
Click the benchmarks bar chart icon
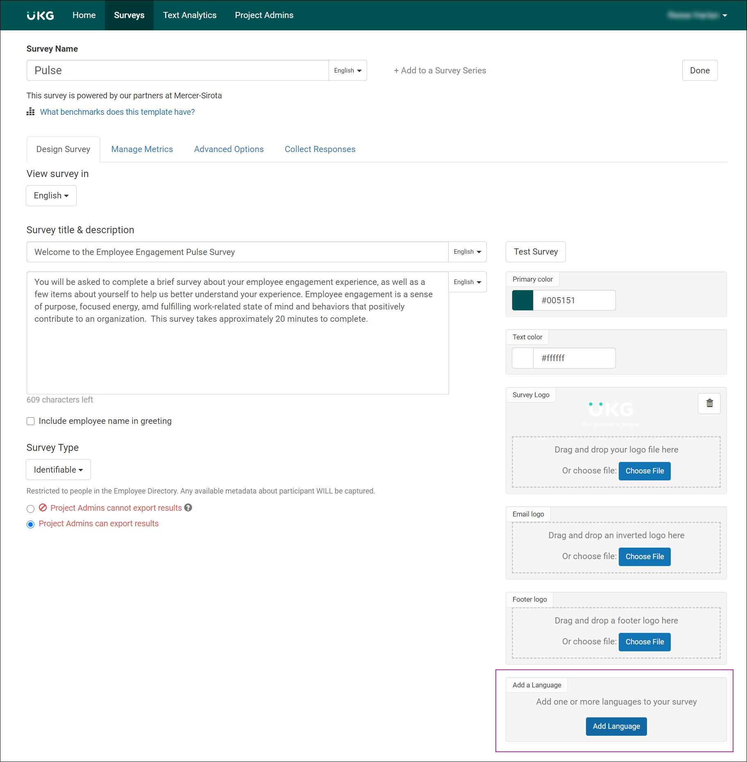click(x=30, y=112)
